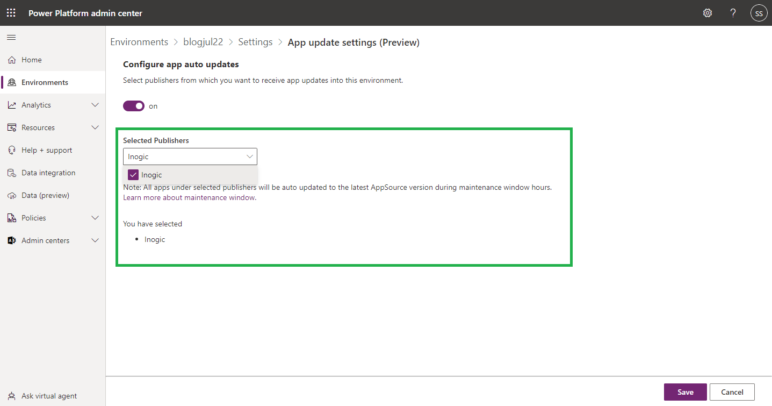Click the Policies sidebar icon
This screenshot has width=772, height=406.
(x=12, y=218)
